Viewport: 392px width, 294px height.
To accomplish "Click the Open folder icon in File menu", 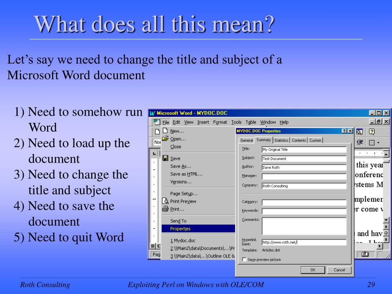I will 165,138.
